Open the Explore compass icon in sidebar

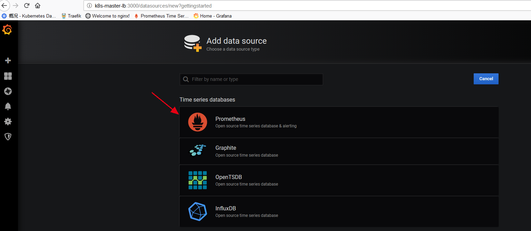point(8,91)
